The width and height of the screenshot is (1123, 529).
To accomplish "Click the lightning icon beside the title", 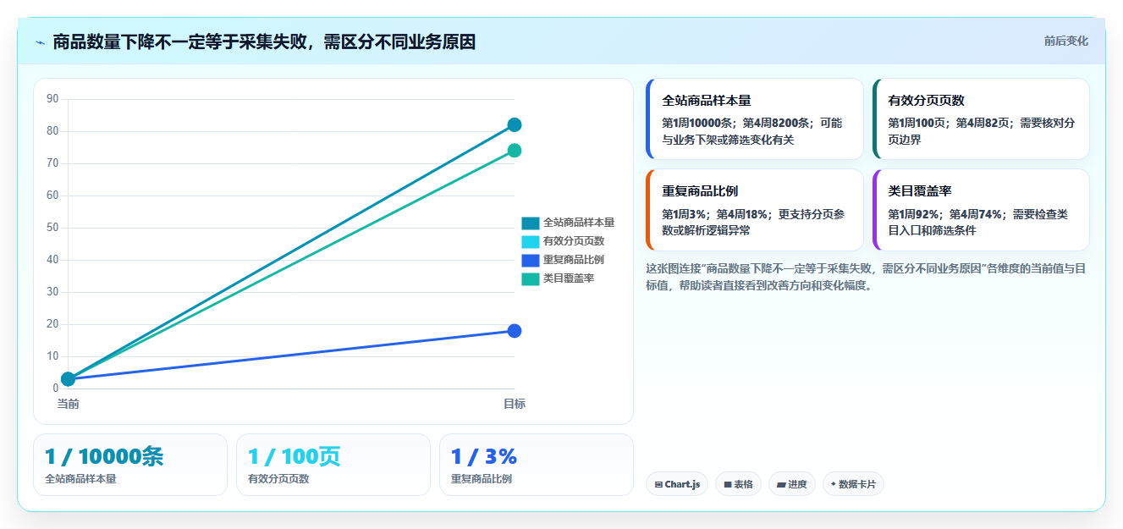I will tap(40, 42).
